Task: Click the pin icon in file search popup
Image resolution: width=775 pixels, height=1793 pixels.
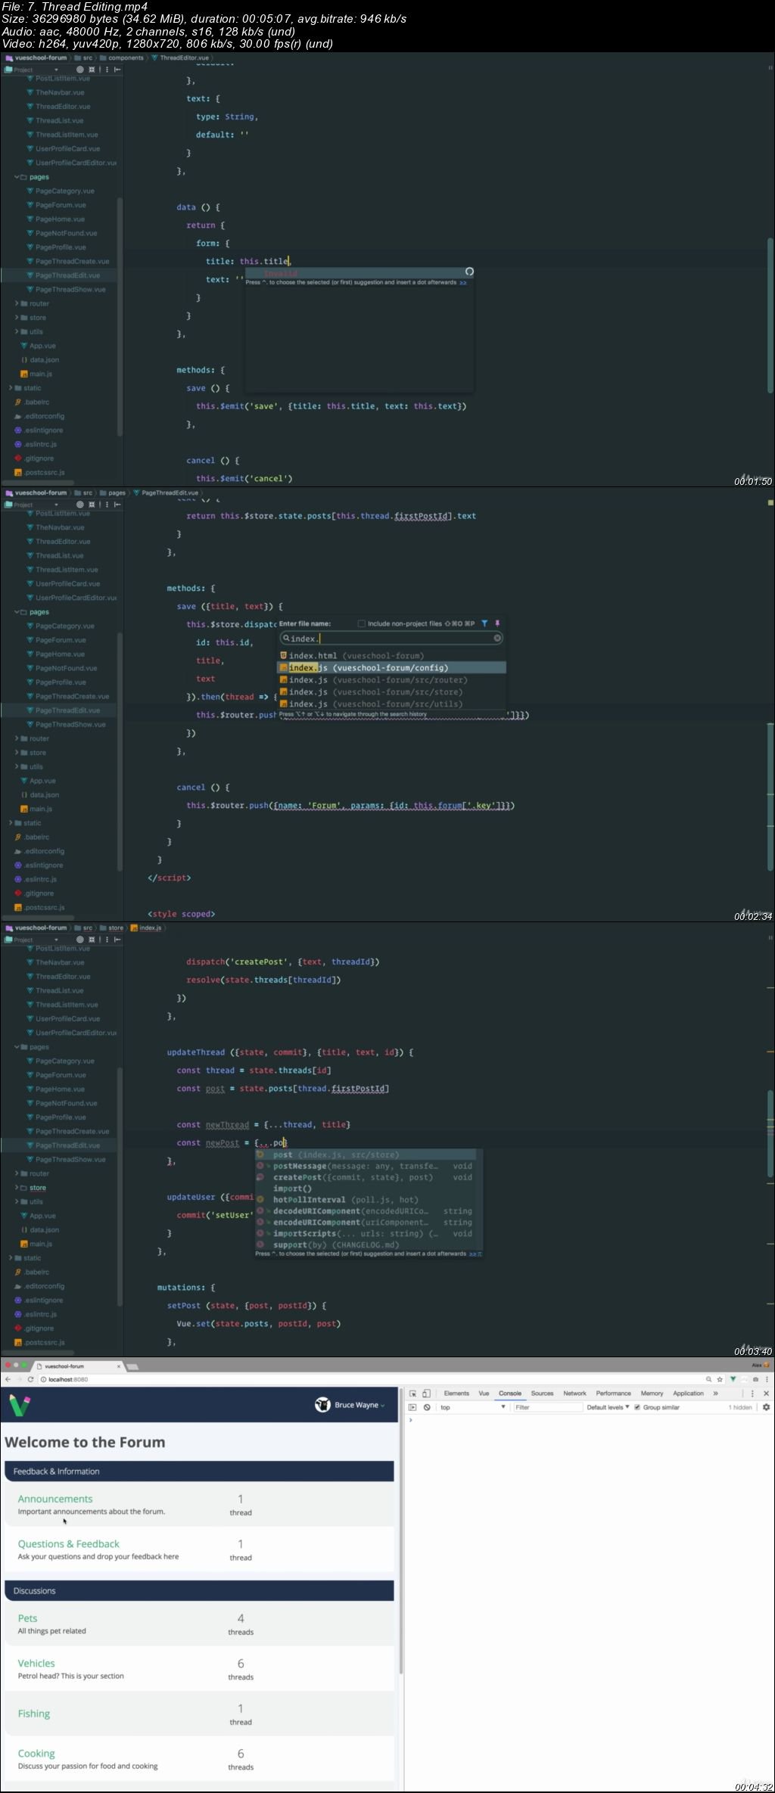Action: tap(497, 623)
